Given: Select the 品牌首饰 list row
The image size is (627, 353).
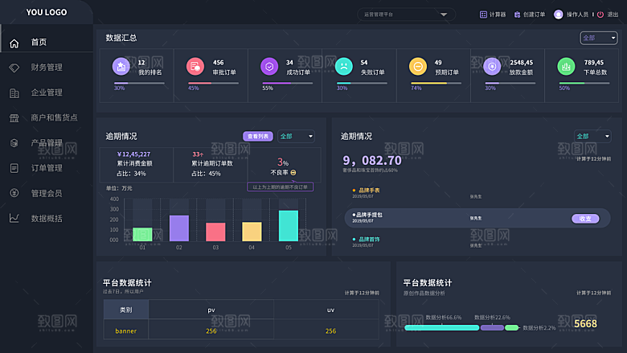Looking at the screenshot, I should (x=477, y=242).
